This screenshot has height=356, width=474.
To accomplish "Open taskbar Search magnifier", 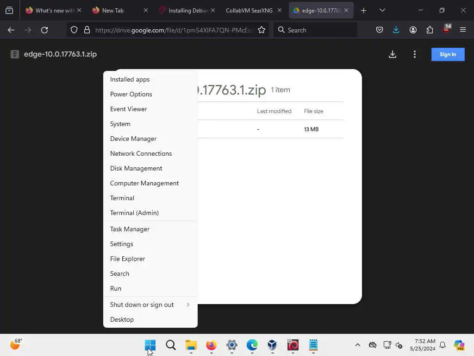I will (170, 345).
